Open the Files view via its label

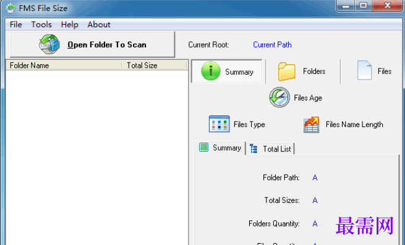click(385, 71)
